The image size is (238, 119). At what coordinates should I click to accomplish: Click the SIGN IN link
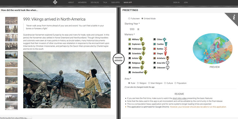pos(176,3)
